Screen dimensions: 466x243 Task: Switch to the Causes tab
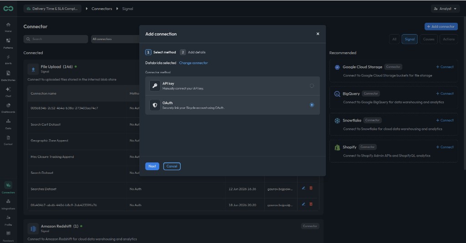429,39
